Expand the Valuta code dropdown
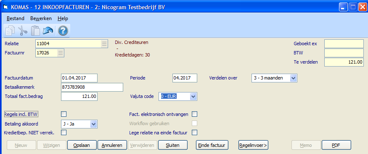 [x=193, y=96]
